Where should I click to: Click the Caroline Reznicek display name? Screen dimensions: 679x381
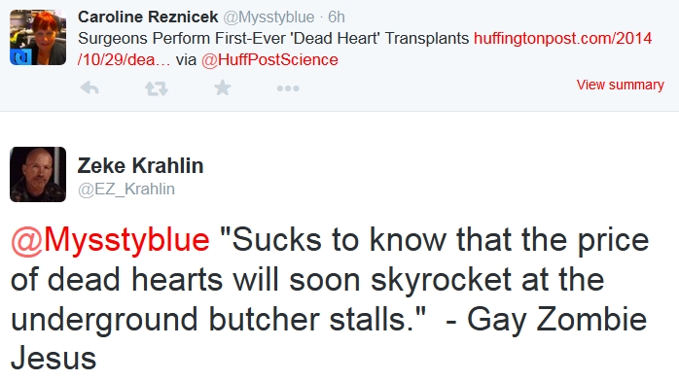point(148,17)
